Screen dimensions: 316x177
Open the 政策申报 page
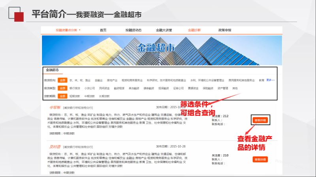pyautogui.click(x=224, y=30)
